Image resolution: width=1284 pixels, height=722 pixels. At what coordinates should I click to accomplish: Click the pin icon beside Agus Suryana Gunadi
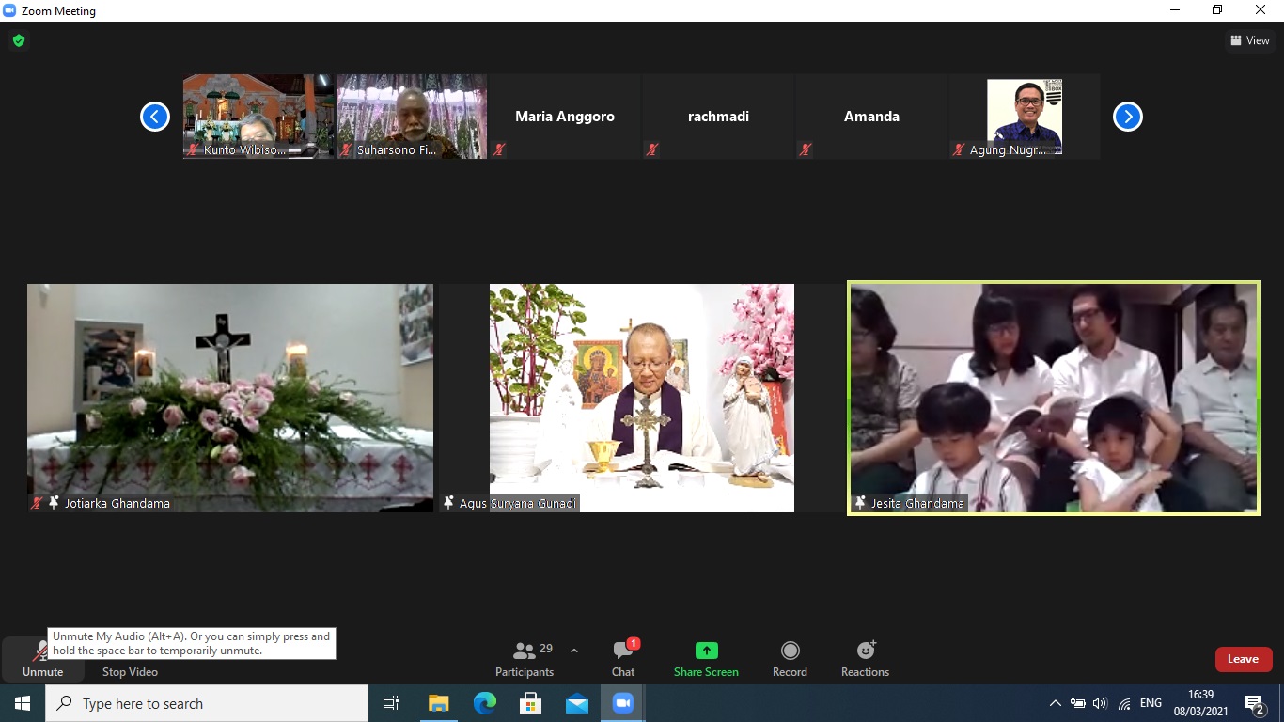point(448,503)
